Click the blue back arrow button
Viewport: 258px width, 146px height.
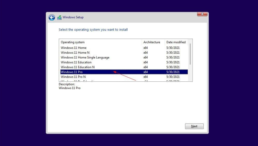pyautogui.click(x=52, y=17)
